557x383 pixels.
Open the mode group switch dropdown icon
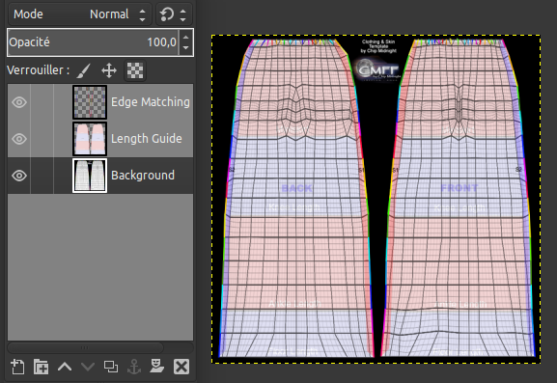point(174,14)
